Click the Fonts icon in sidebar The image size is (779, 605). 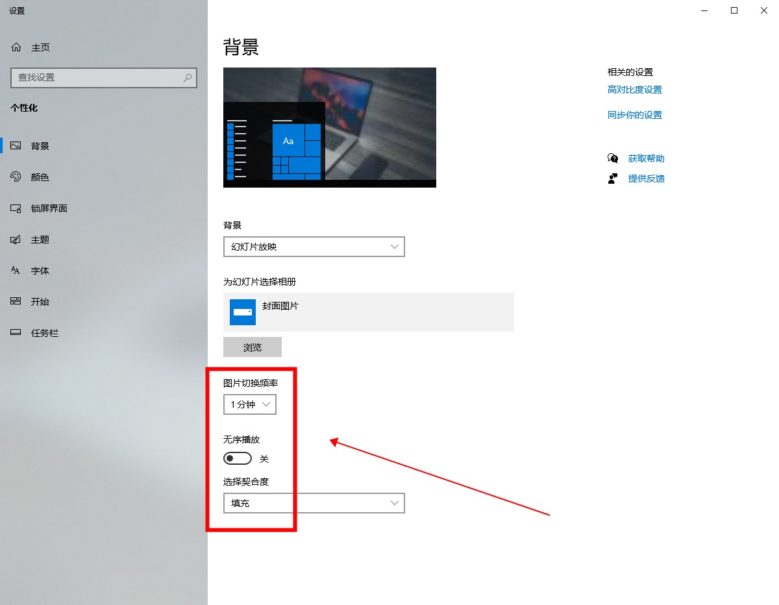16,271
